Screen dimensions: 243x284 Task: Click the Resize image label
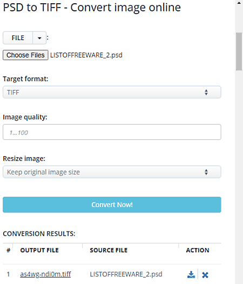pyautogui.click(x=24, y=159)
